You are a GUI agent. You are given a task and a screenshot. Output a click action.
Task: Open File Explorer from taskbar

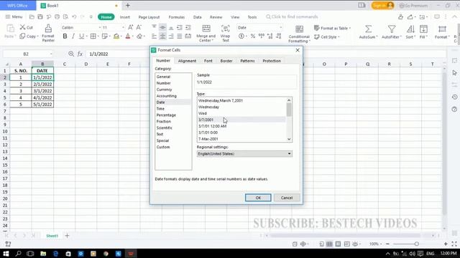(x=43, y=253)
